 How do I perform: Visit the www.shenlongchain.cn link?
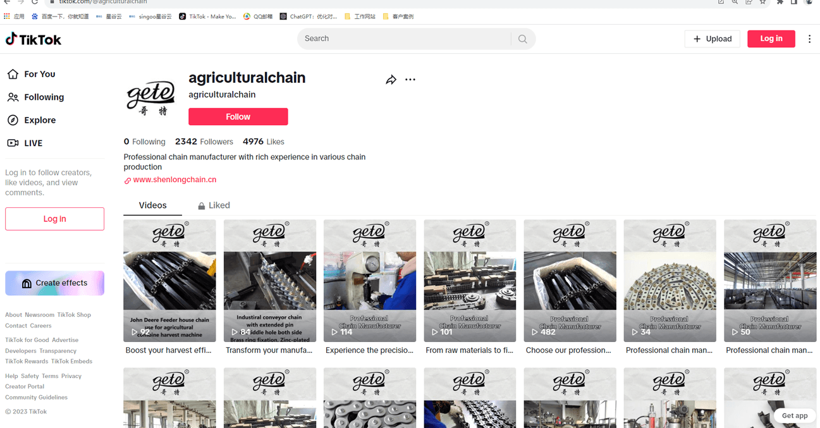(x=174, y=180)
